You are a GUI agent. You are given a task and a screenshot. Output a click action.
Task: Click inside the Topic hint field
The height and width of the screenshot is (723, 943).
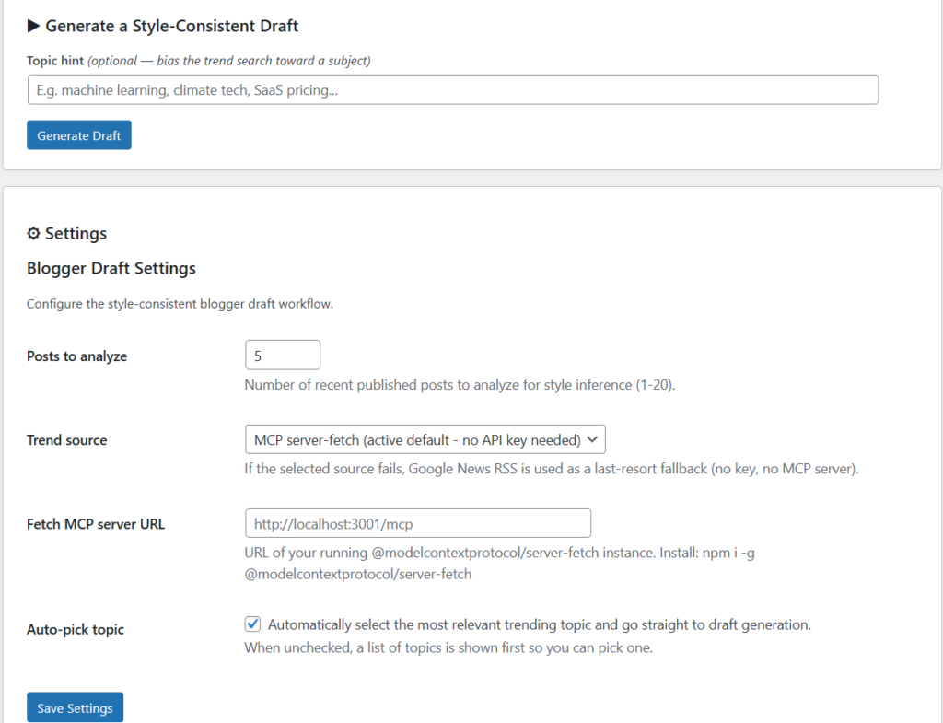click(452, 89)
